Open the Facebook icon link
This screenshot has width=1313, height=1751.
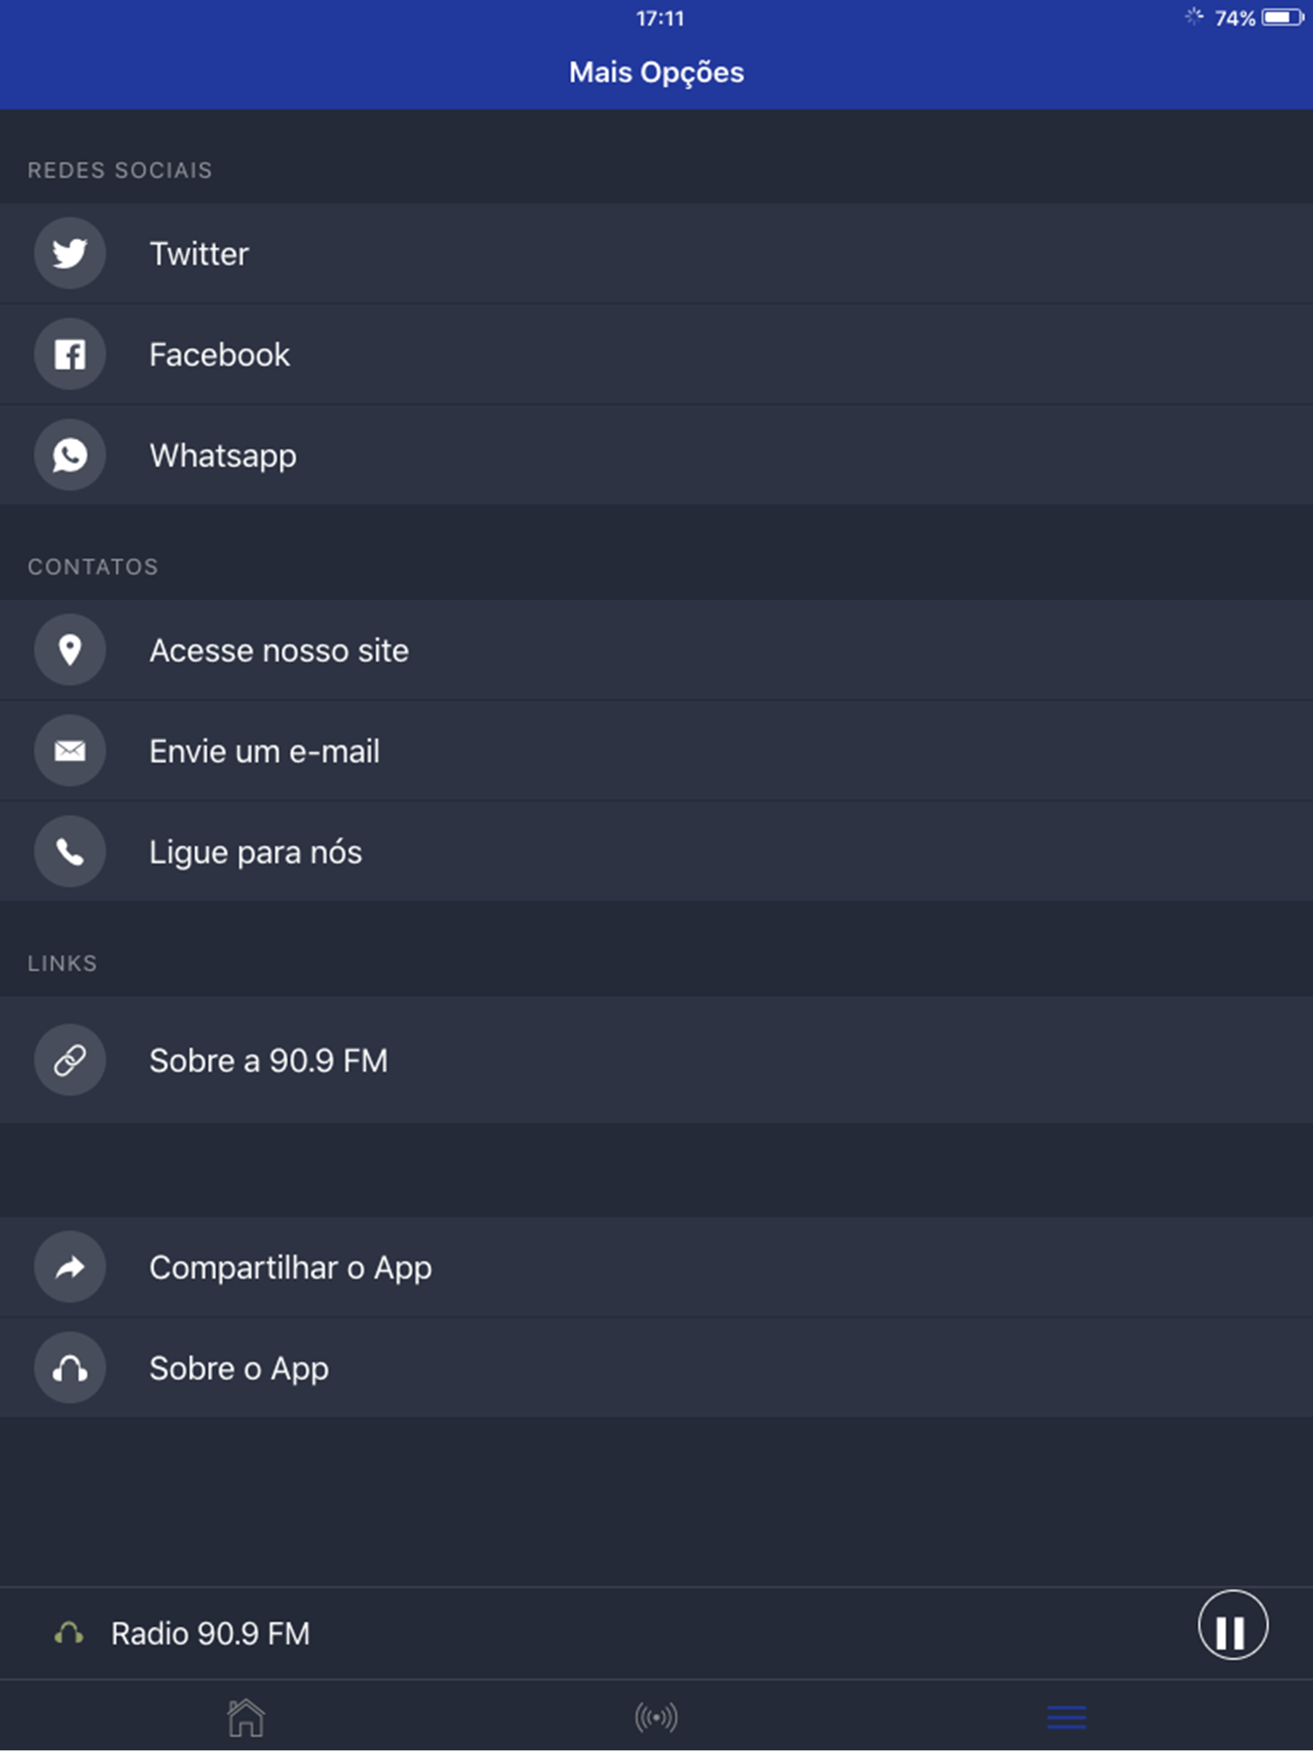pos(70,354)
